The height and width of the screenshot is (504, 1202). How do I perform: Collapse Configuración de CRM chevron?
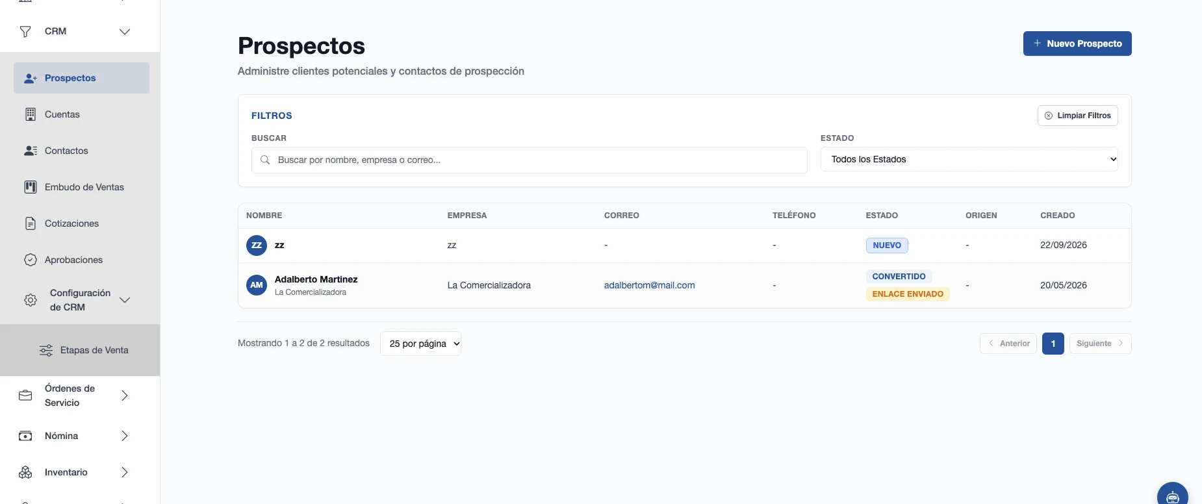[x=125, y=300]
